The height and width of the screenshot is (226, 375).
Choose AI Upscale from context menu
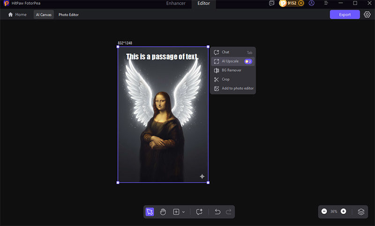230,61
